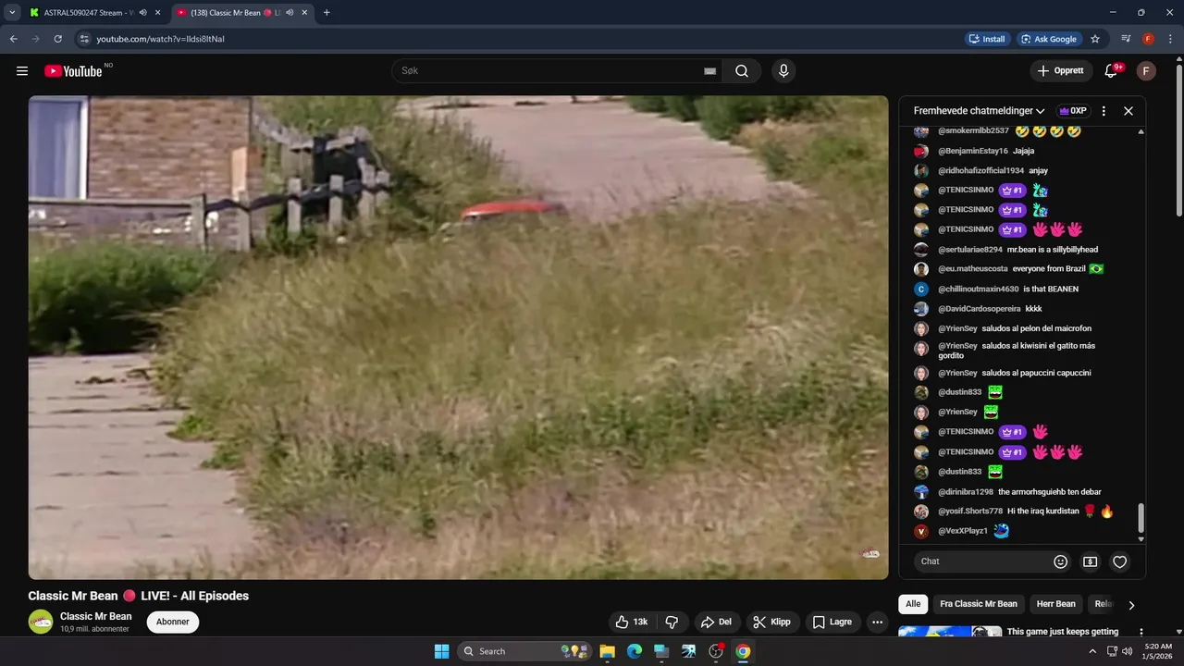Like the video with thumbs up
Viewport: 1184px width, 666px height.
(632, 623)
